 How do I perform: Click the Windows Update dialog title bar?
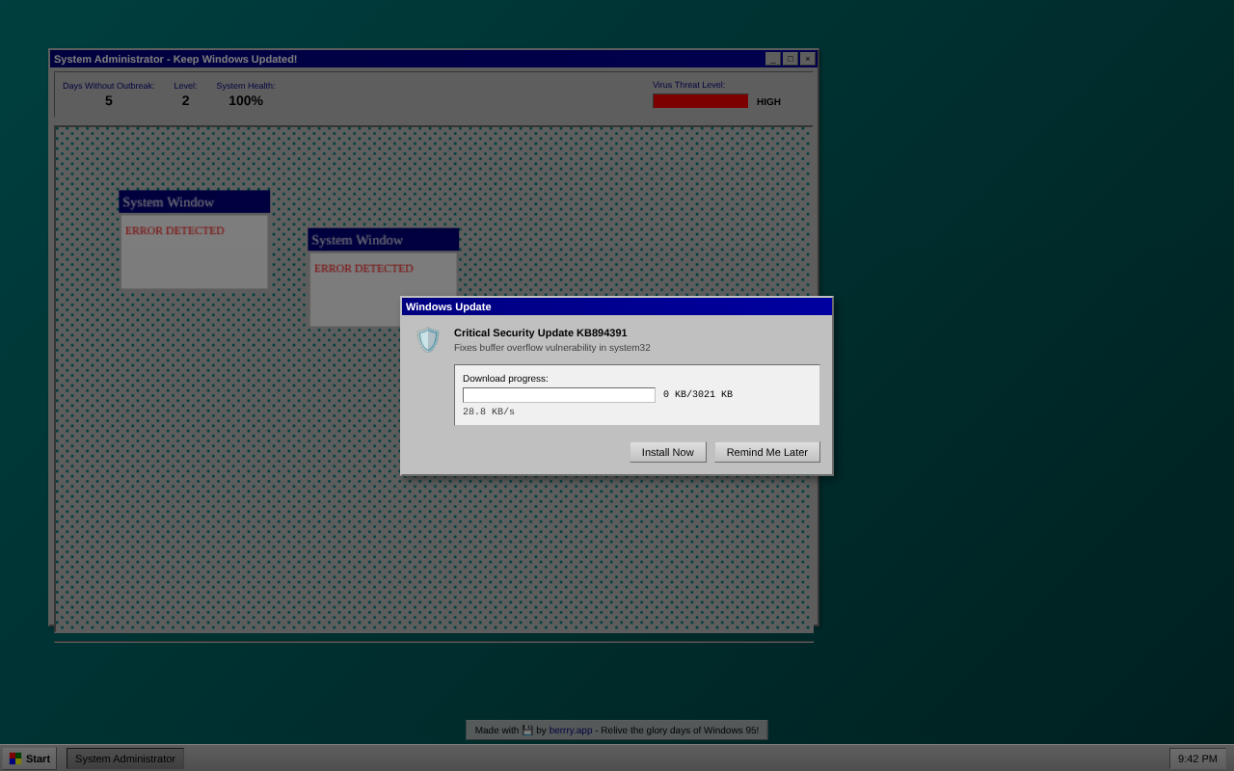(616, 306)
